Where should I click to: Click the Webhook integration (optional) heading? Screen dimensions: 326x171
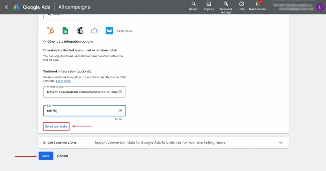click(x=67, y=71)
